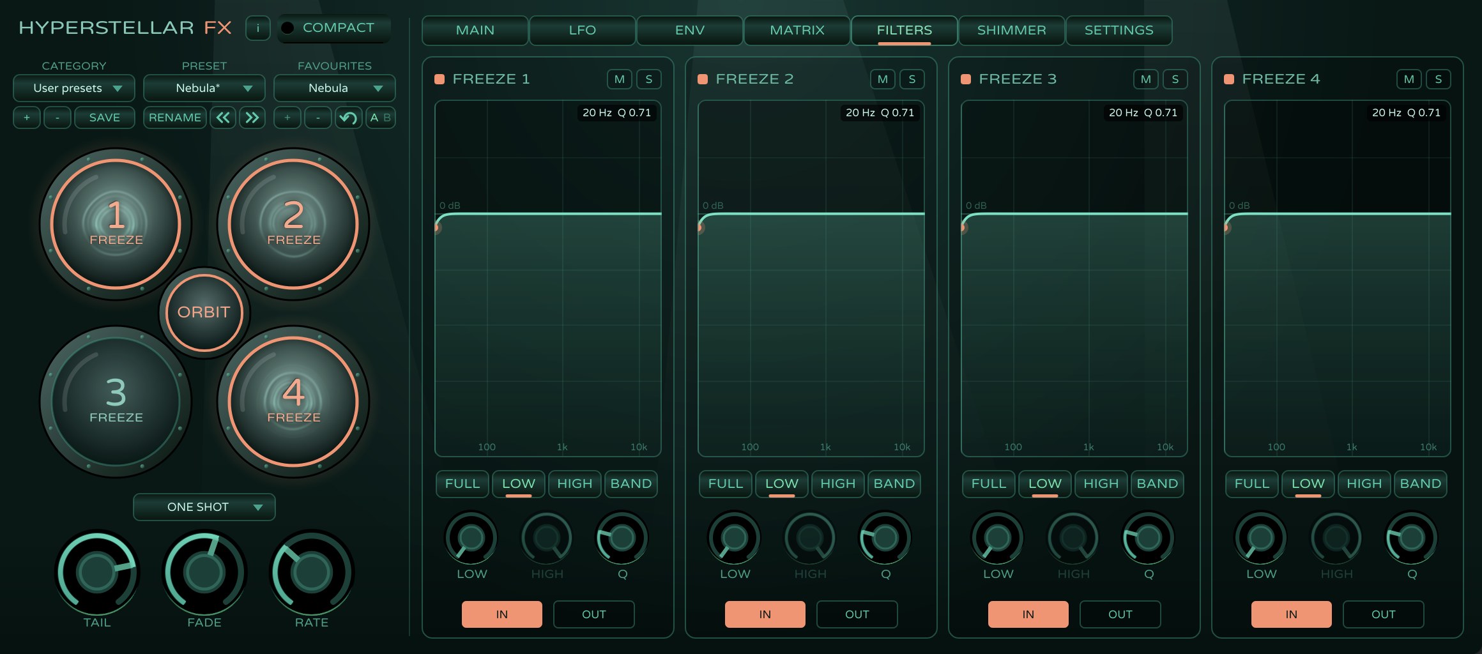
Task: Set Freeze 1 filter to OUT
Action: [594, 614]
